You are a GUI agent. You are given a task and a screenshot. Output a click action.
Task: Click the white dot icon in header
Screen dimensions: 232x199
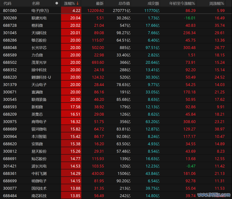57,3
